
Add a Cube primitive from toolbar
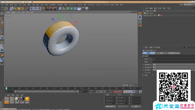point(60,8)
